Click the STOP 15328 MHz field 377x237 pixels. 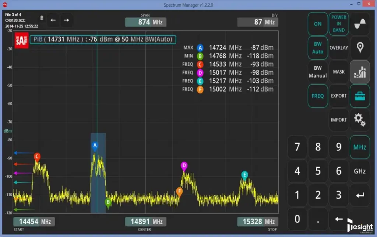click(258, 222)
